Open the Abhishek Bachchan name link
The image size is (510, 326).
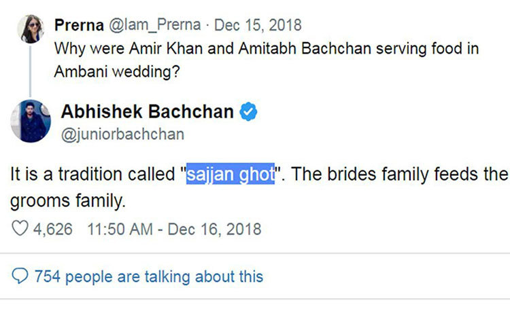[148, 112]
